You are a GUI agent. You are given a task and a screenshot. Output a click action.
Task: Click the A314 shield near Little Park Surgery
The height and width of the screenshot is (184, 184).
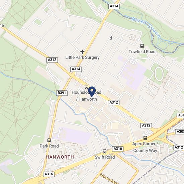point(76,69)
